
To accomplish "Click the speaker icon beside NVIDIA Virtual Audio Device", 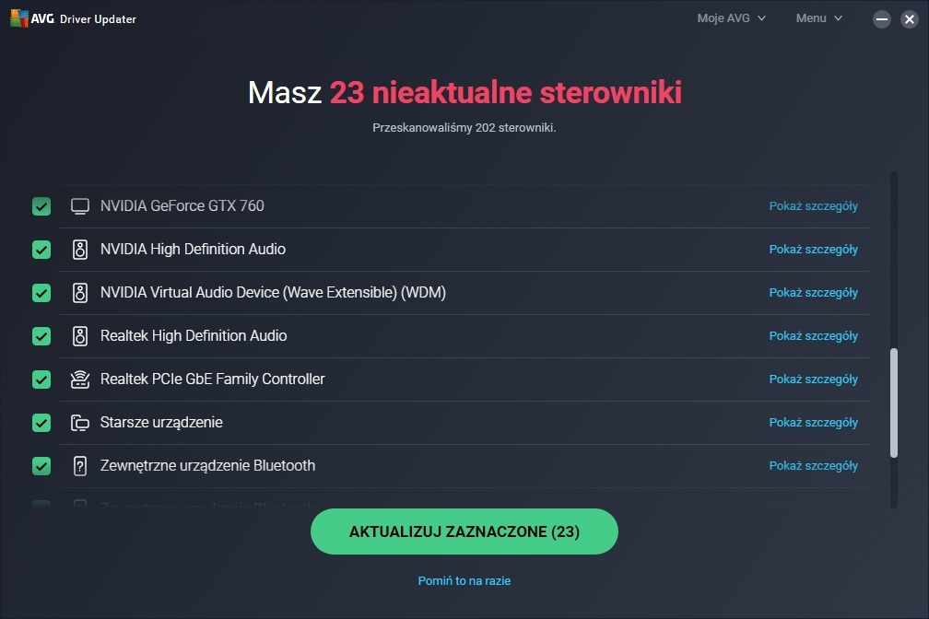I will tap(80, 293).
